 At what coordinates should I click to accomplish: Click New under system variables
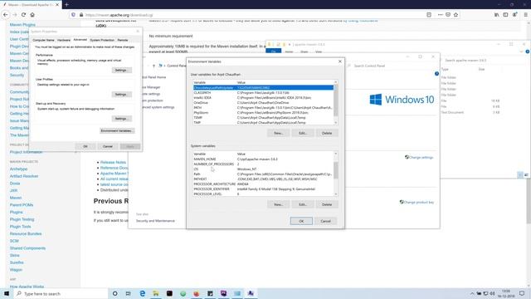[278, 204]
